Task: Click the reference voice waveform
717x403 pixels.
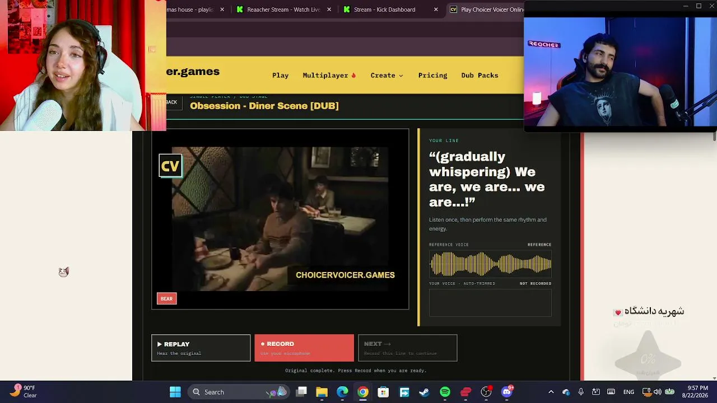Action: pos(490,264)
